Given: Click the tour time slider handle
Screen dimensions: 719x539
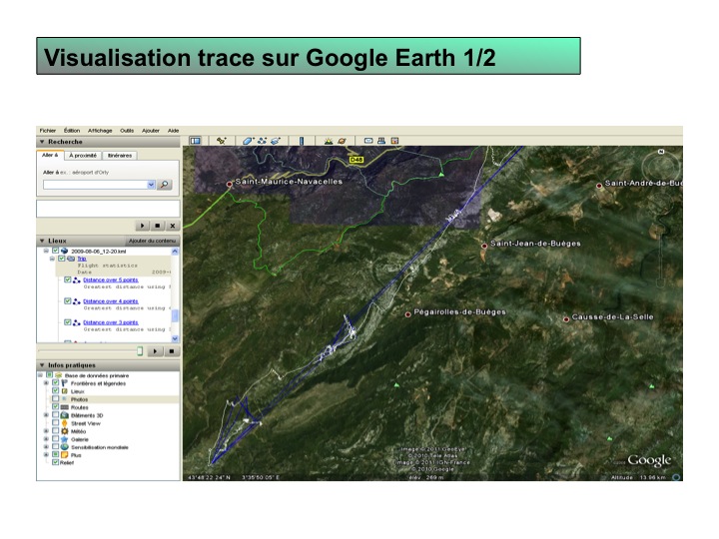Looking at the screenshot, I should click(x=140, y=351).
